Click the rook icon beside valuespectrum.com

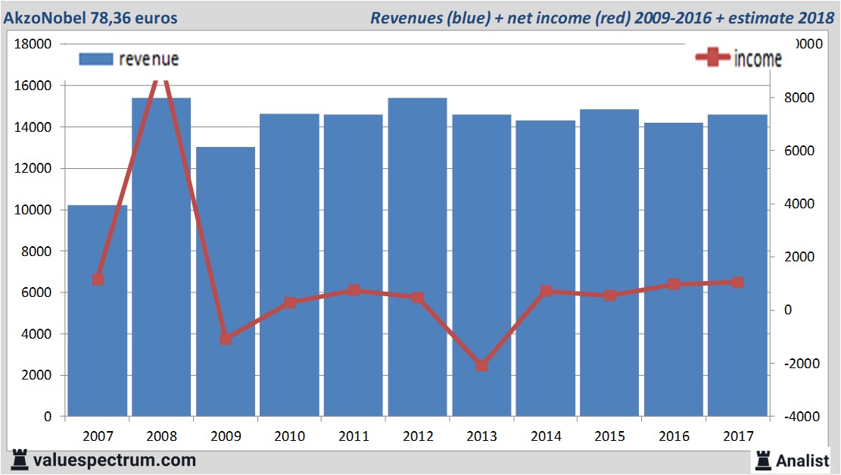click(20, 459)
